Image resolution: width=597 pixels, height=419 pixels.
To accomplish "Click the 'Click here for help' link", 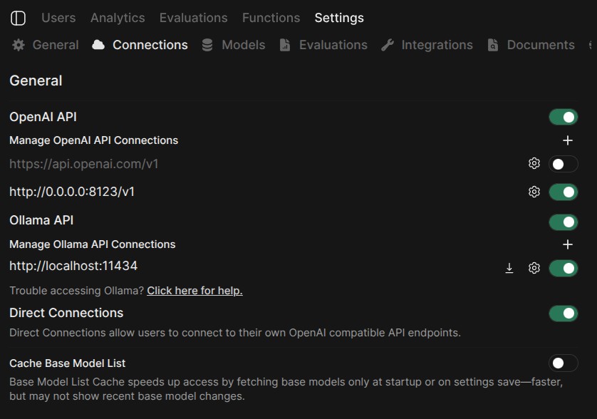I will (x=194, y=291).
